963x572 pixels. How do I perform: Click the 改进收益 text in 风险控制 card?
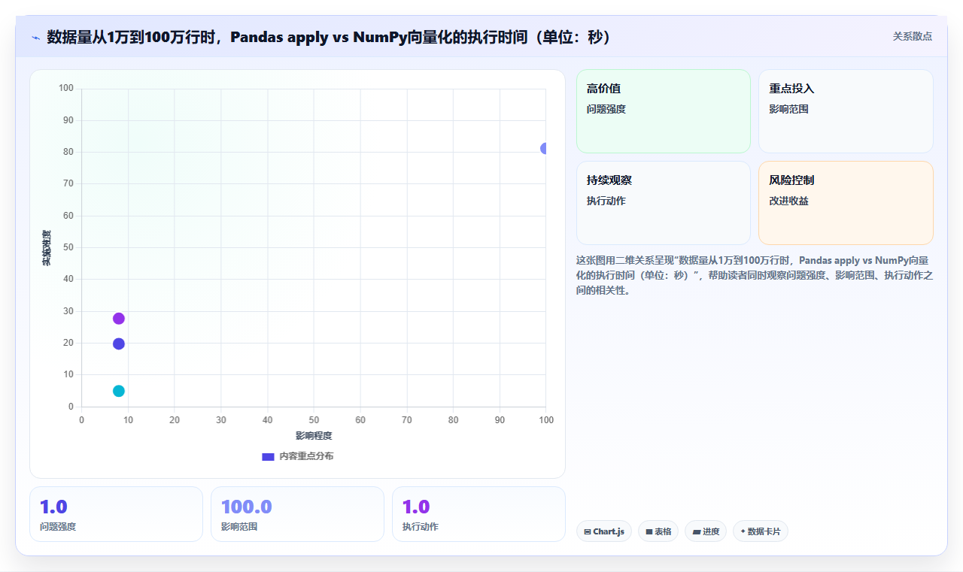[x=788, y=201]
